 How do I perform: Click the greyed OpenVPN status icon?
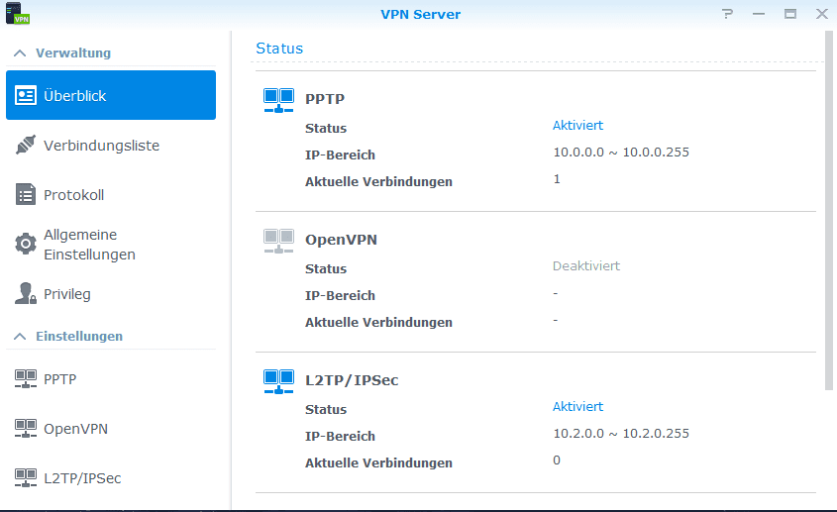click(x=278, y=242)
